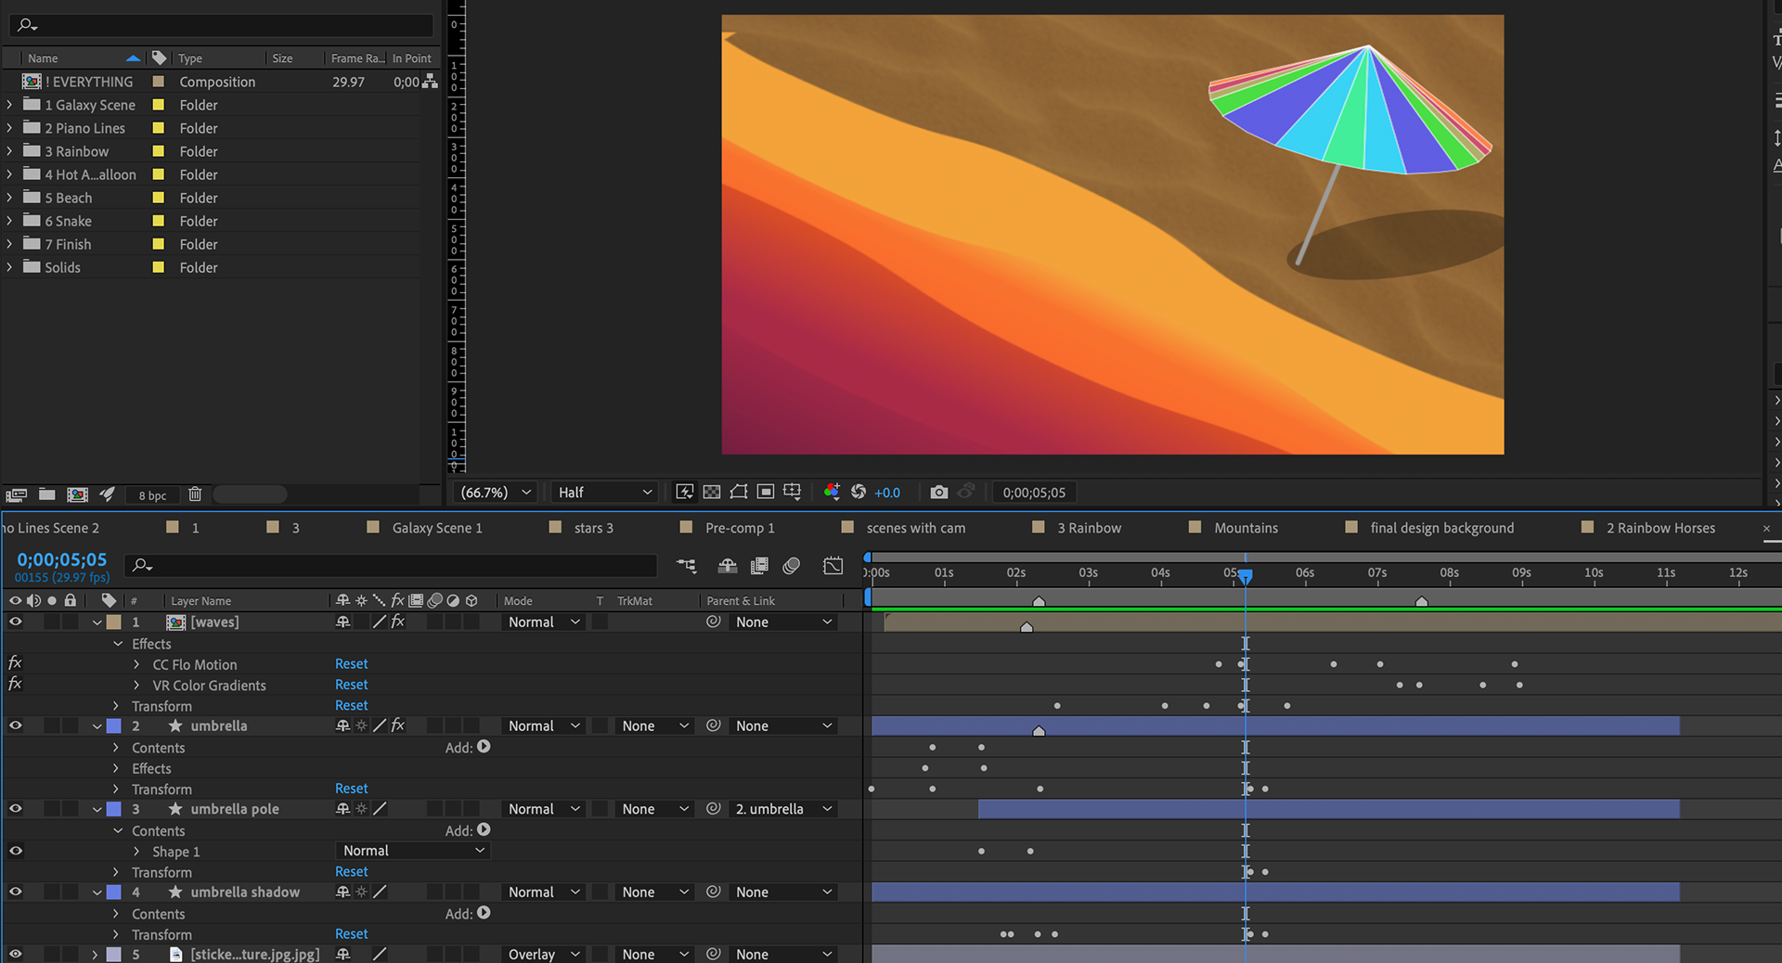Click parent pick whip for umbrella pole
Viewport: 1782px width, 963px height.
[x=713, y=809]
